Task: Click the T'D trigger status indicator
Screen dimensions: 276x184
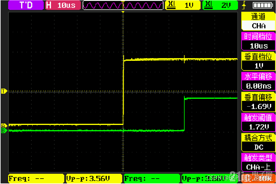Action: (26, 5)
